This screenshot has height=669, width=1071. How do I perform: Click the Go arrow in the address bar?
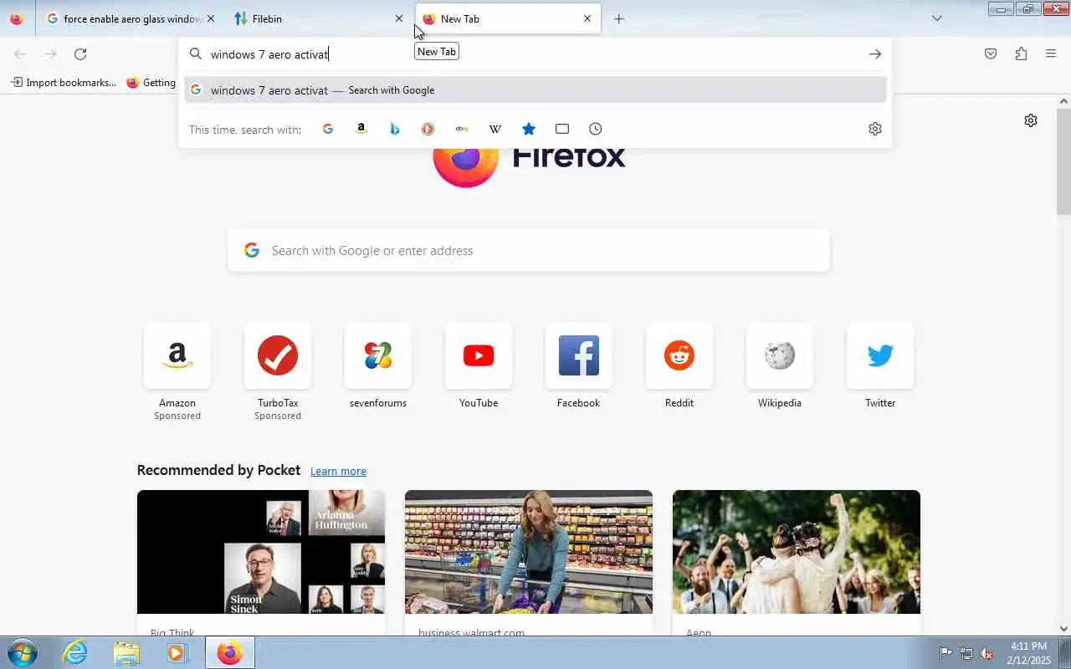click(875, 54)
